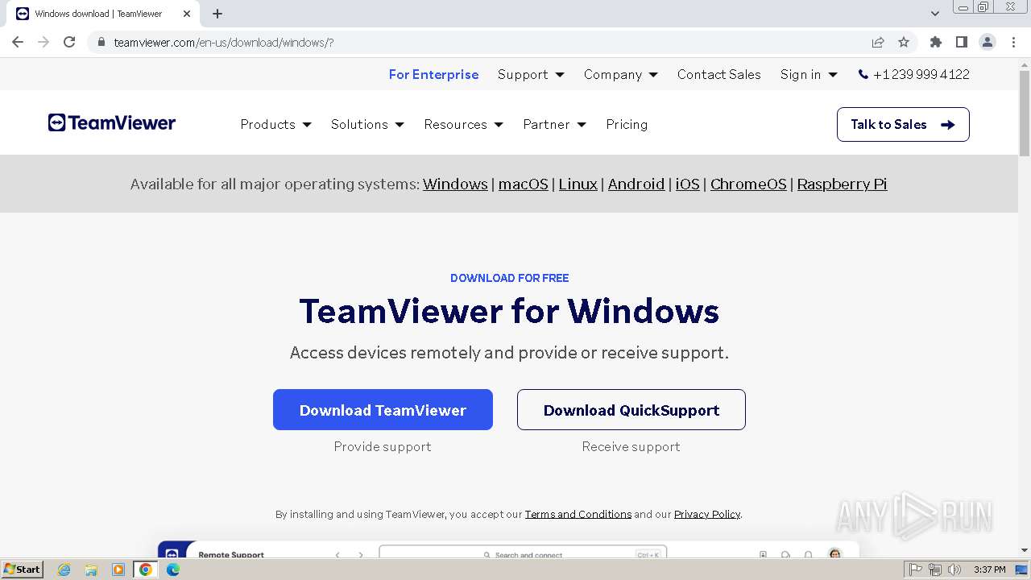
Task: Click the network icon in system tray
Action: click(x=935, y=570)
